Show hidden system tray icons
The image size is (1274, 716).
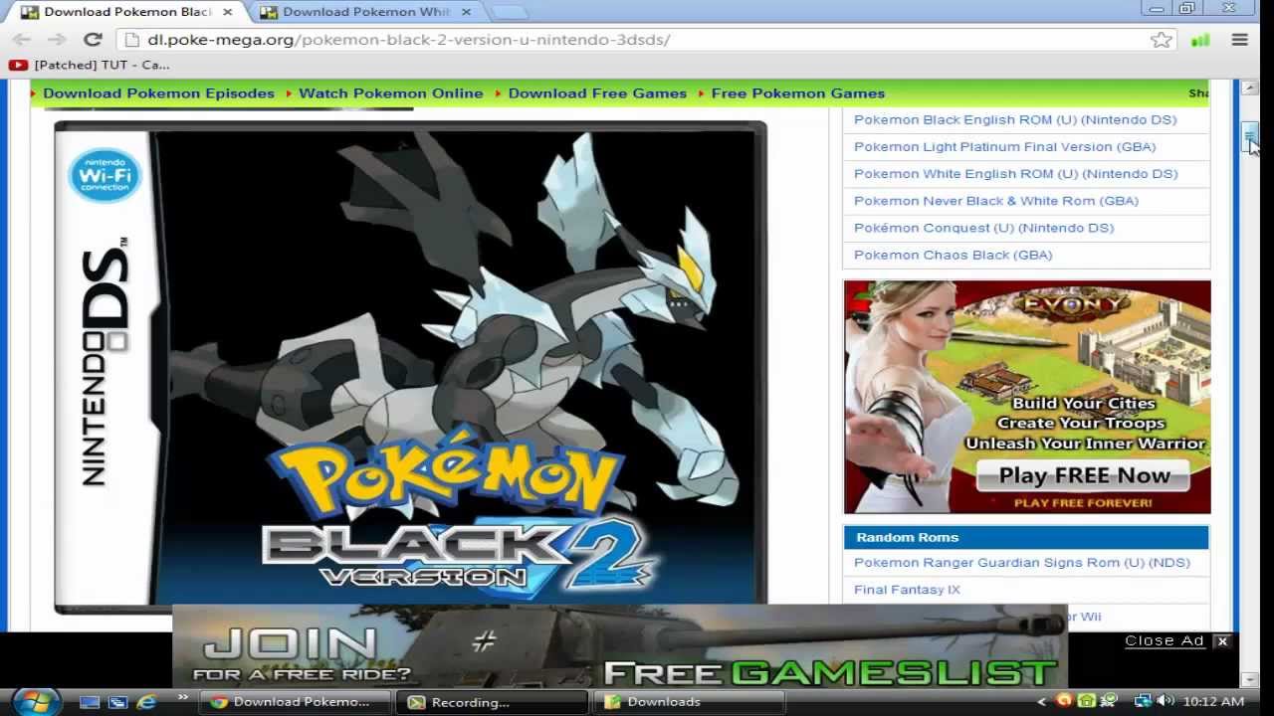coord(1042,702)
